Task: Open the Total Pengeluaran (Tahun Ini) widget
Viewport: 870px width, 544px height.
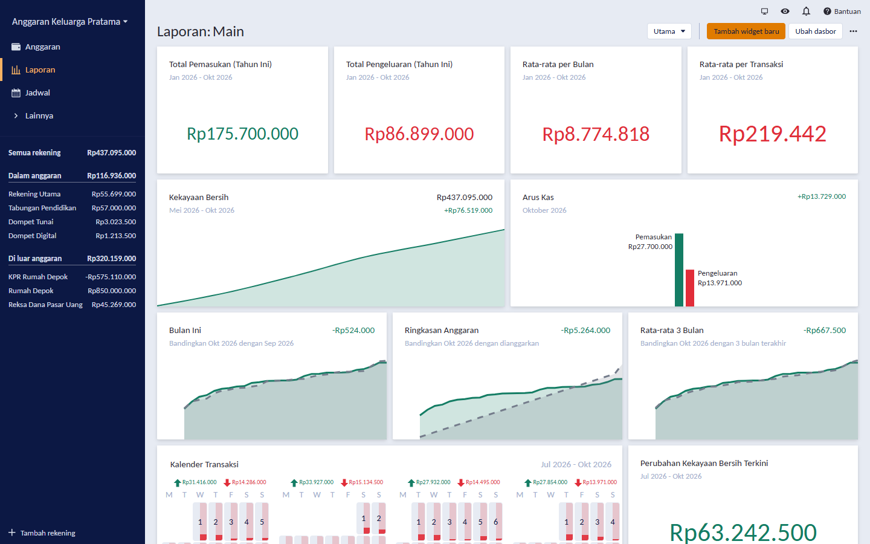Action: 419,110
